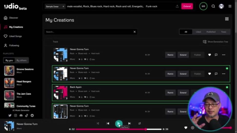Open The Jam Cave playlist

[18, 95]
